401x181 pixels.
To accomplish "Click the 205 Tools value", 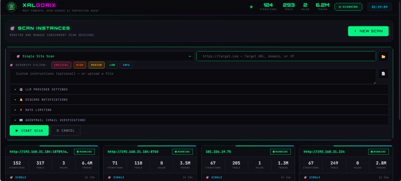I will pyautogui.click(x=236, y=163).
